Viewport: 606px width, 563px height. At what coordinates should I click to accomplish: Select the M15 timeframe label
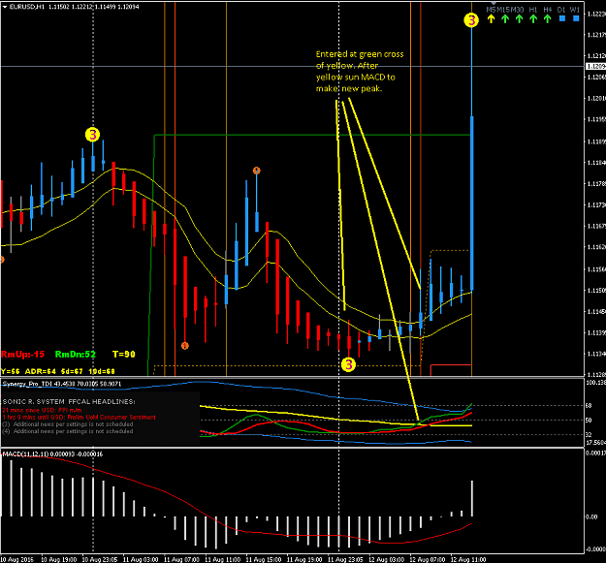pyautogui.click(x=504, y=10)
